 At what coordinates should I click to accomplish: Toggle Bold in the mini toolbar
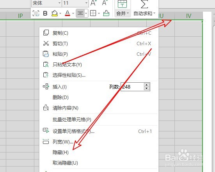tap(45, 13)
